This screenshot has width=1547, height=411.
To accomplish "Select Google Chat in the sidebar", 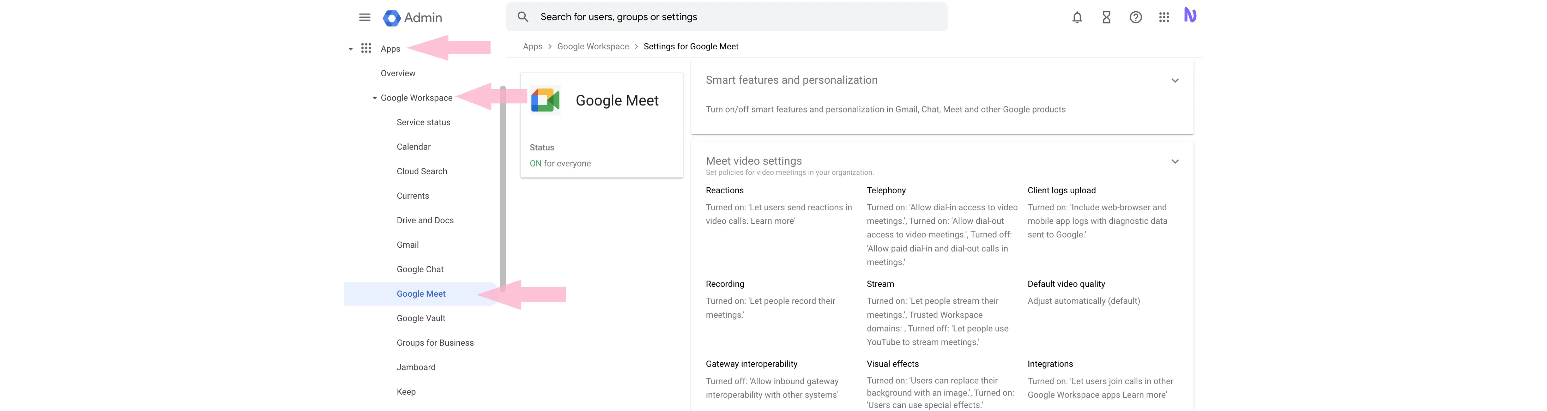I will [420, 269].
